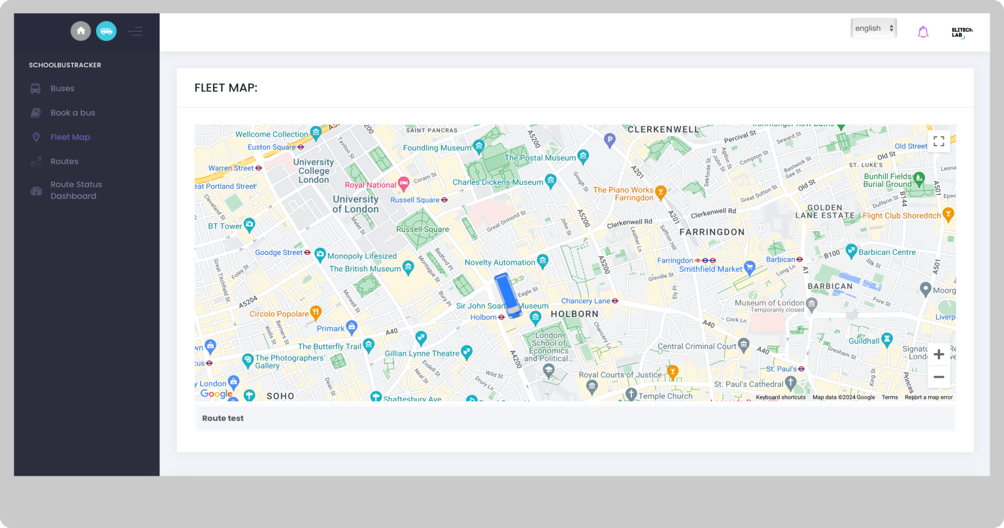
Task: Click the hamburger menu icon
Action: coord(135,31)
